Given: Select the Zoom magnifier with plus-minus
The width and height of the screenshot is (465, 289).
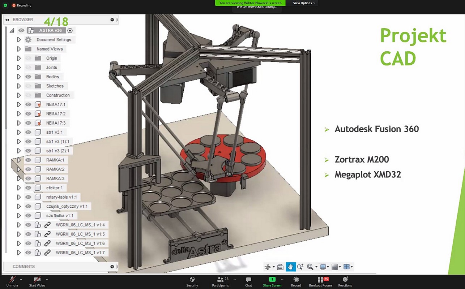Looking at the screenshot, I should point(300,267).
